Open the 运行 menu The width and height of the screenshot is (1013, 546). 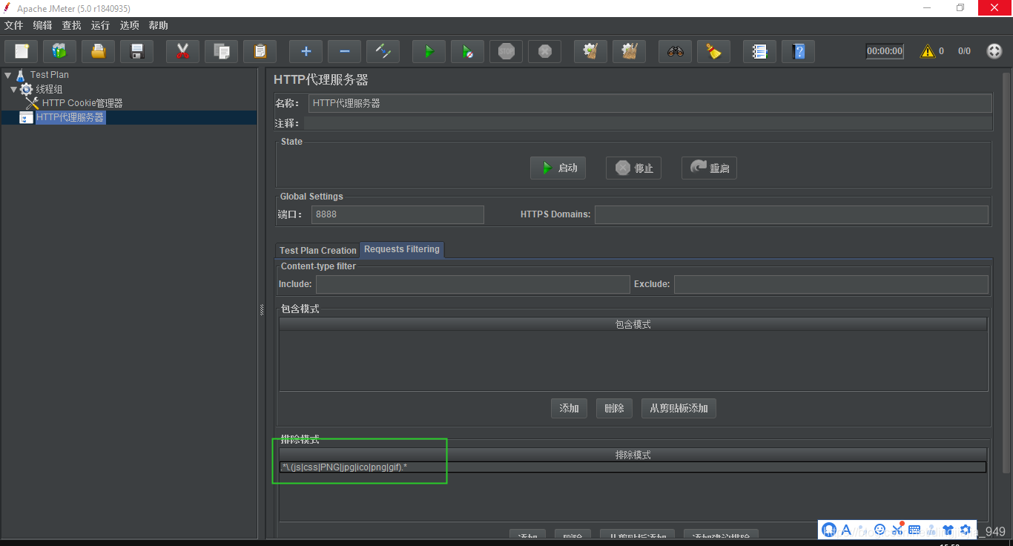pos(101,25)
